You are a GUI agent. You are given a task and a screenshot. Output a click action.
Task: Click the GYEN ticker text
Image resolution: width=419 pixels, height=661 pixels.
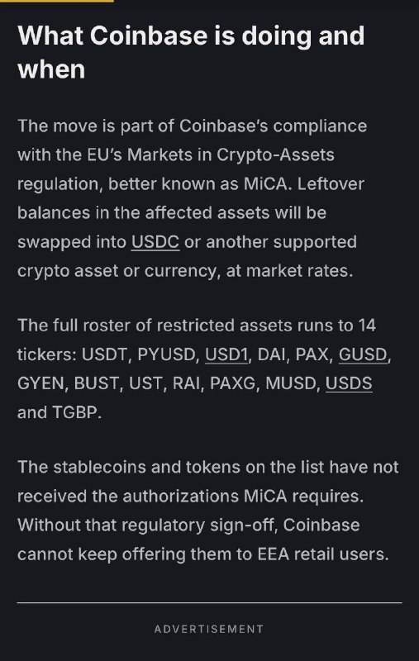point(40,383)
